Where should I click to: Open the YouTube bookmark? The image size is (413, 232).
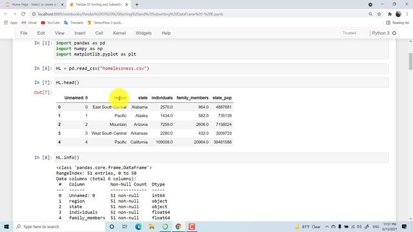tap(50, 23)
